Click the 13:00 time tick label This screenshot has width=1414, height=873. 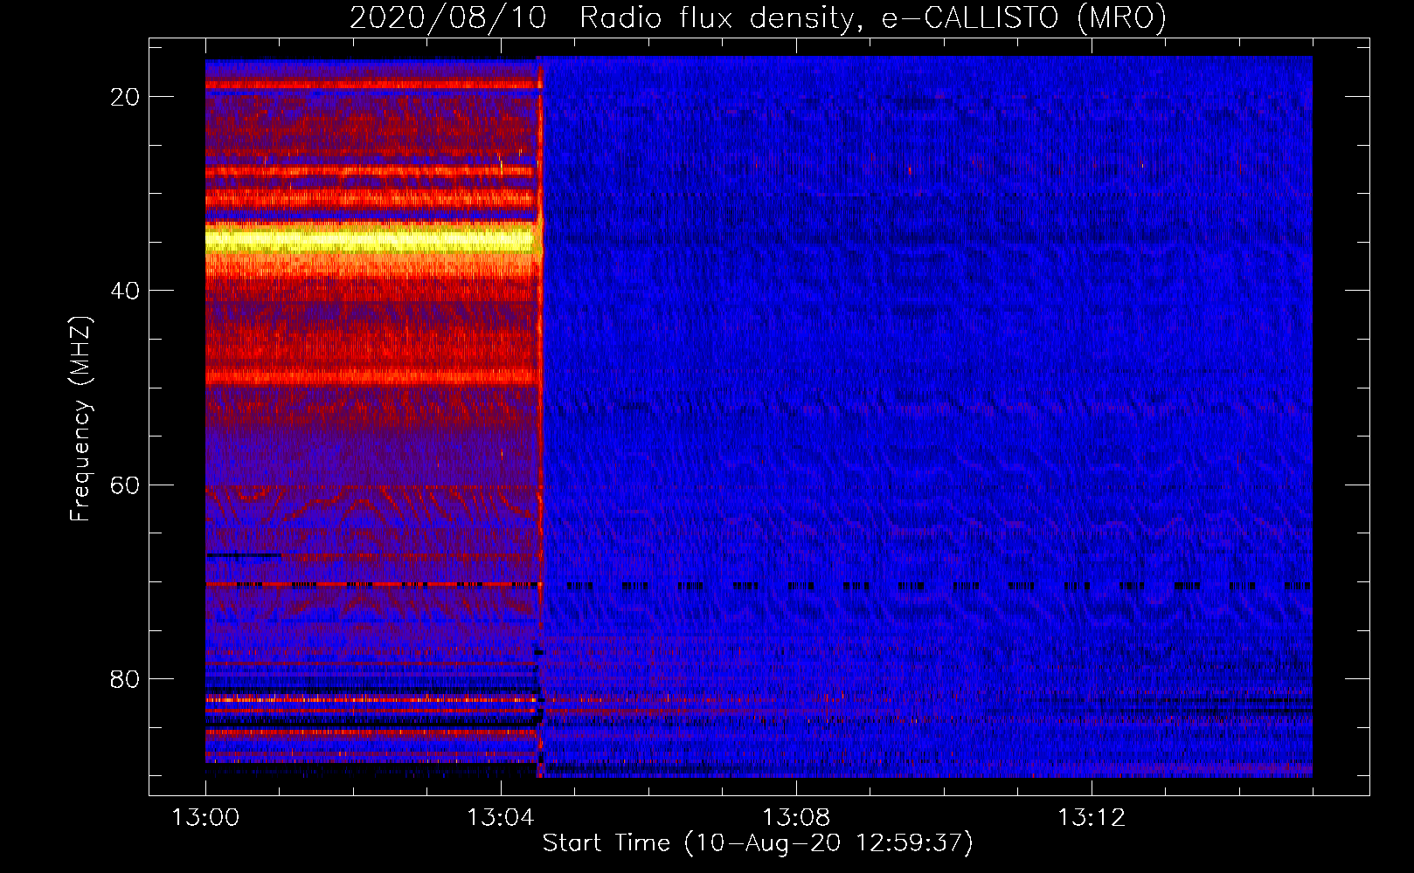(x=205, y=818)
